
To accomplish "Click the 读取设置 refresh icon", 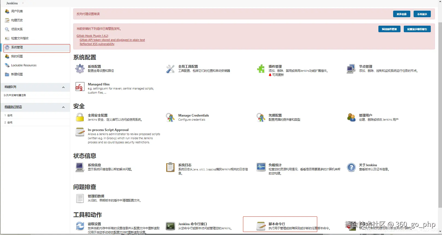I will pyautogui.click(x=80, y=226).
